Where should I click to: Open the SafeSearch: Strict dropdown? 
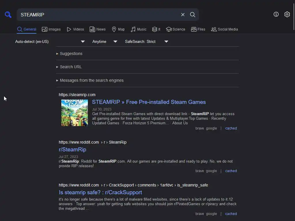(147, 41)
